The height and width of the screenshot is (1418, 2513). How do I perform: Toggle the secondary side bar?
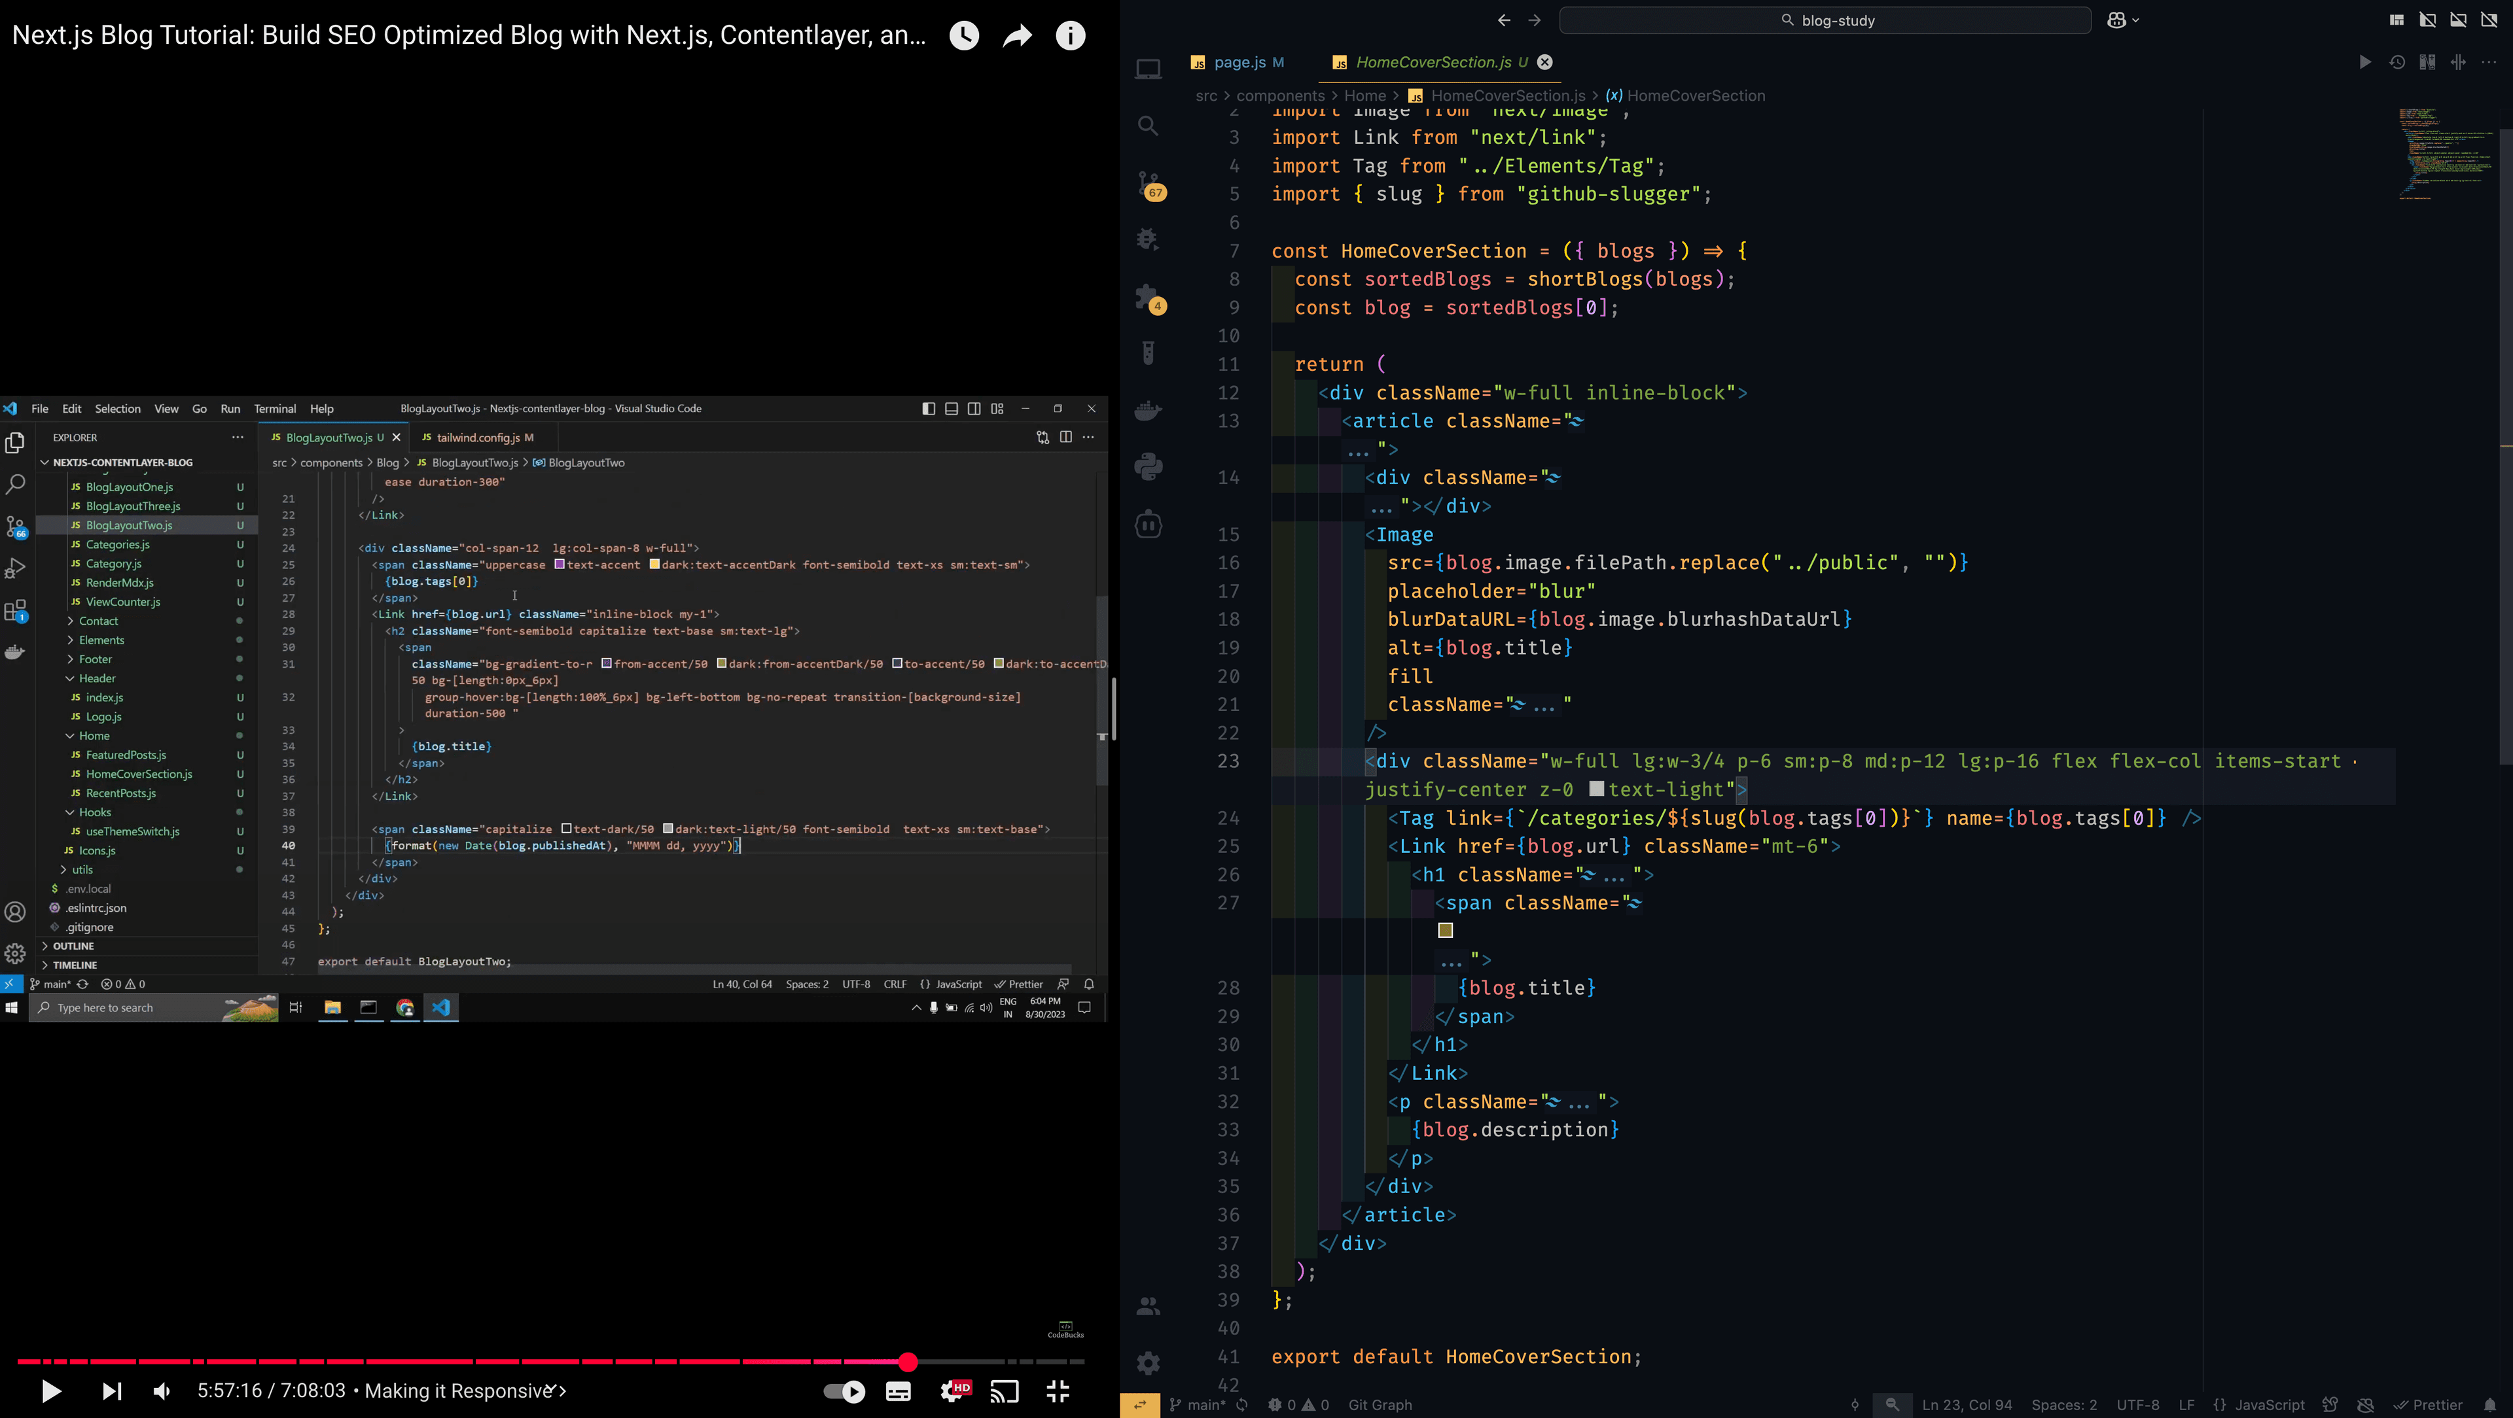[2489, 20]
